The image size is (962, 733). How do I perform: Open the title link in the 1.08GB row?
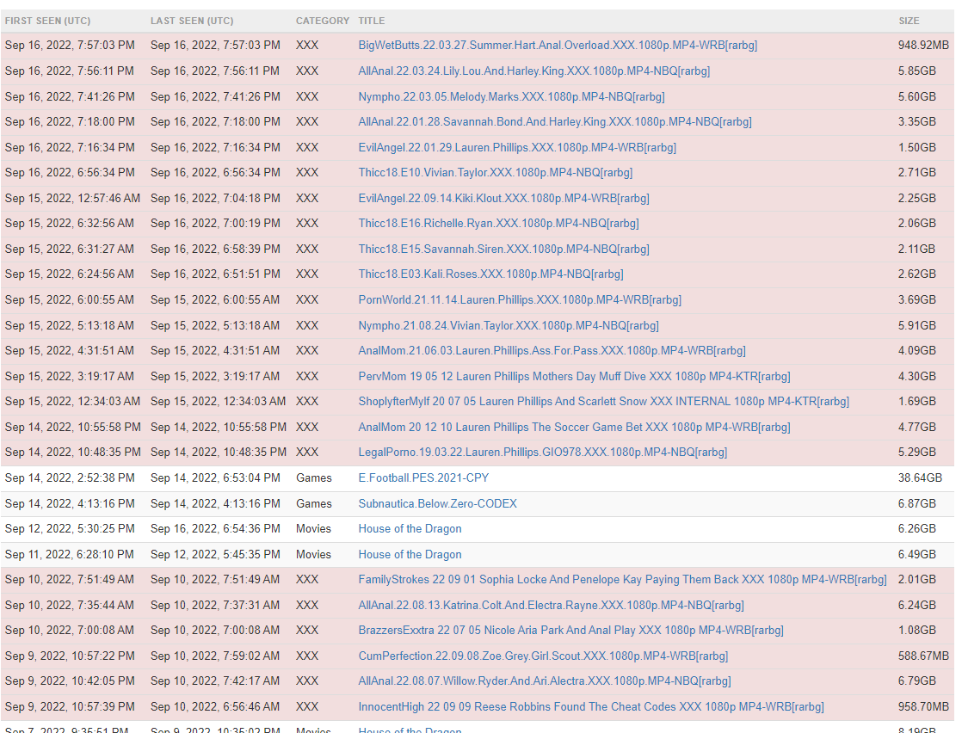click(570, 631)
